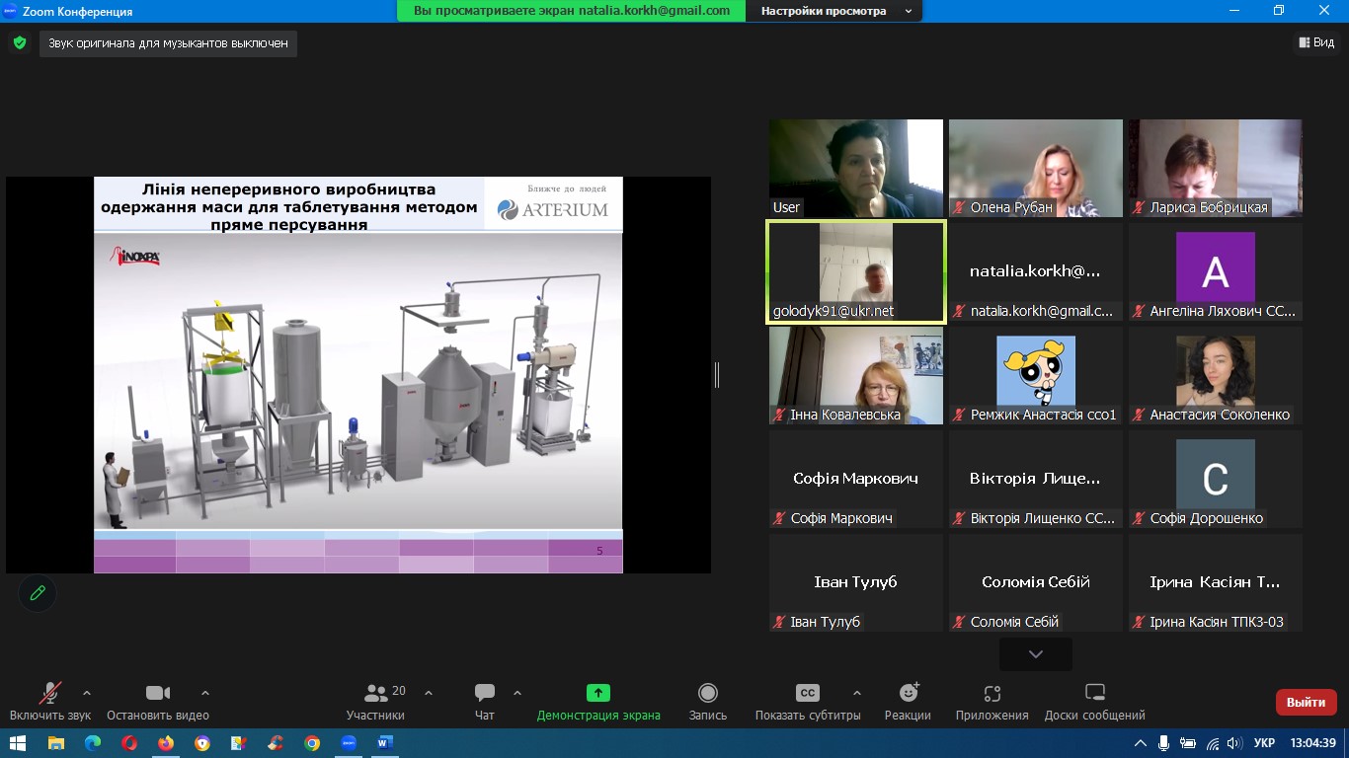The image size is (1349, 758).
Task: Click the original sound for musicians label
Action: 169,43
